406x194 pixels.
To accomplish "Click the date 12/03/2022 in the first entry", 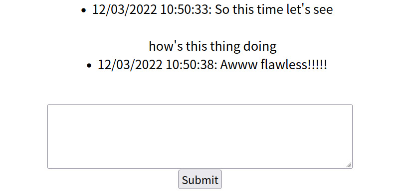I will coord(125,10).
